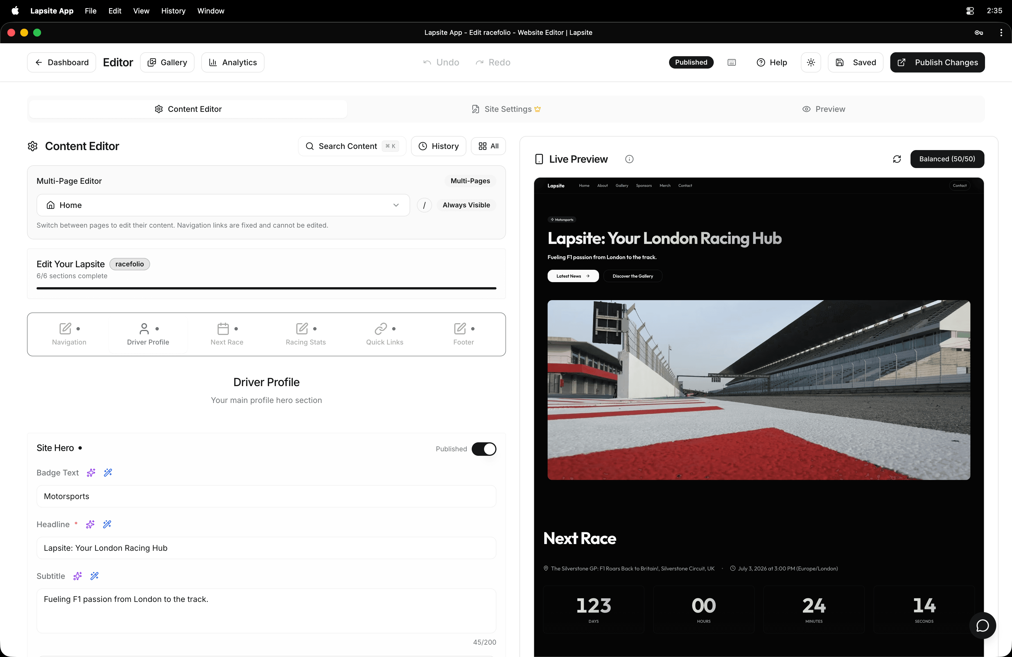1012x657 pixels.
Task: Open the keyboard shortcuts icon beside Published
Action: click(731, 62)
